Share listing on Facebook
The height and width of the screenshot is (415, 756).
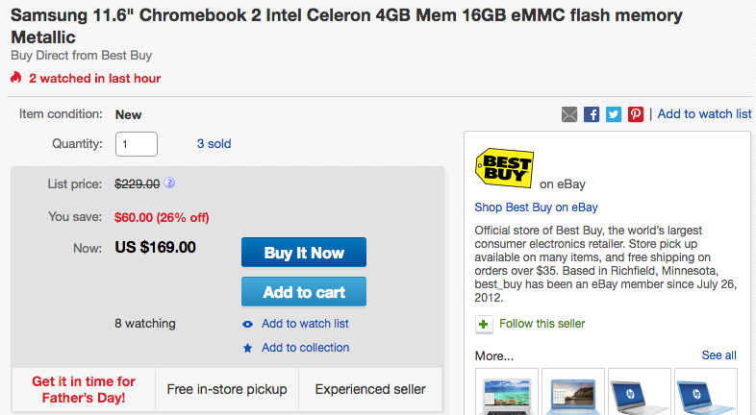click(592, 114)
